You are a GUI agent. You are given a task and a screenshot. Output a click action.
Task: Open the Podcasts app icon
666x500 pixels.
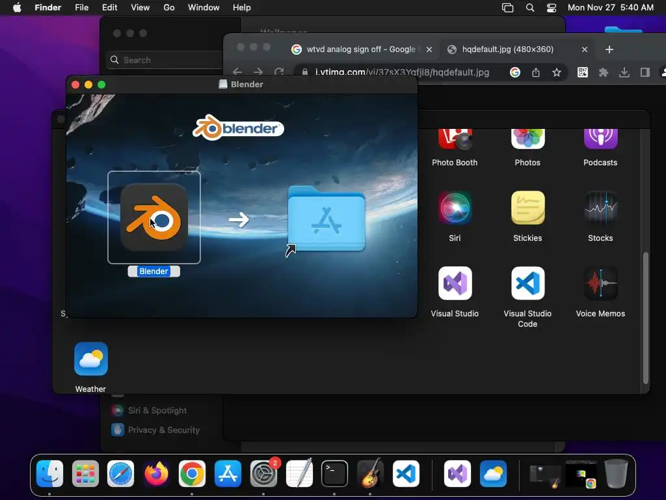click(x=600, y=139)
